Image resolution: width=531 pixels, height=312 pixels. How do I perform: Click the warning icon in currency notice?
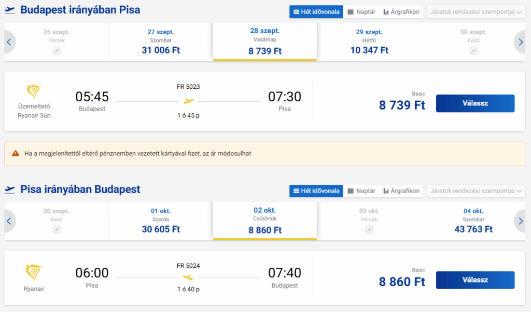[16, 153]
